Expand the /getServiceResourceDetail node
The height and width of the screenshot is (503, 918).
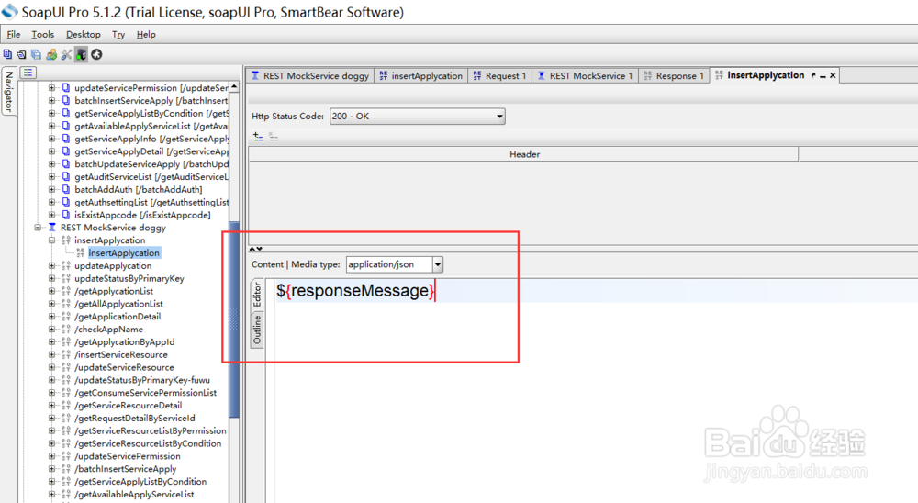coord(52,405)
